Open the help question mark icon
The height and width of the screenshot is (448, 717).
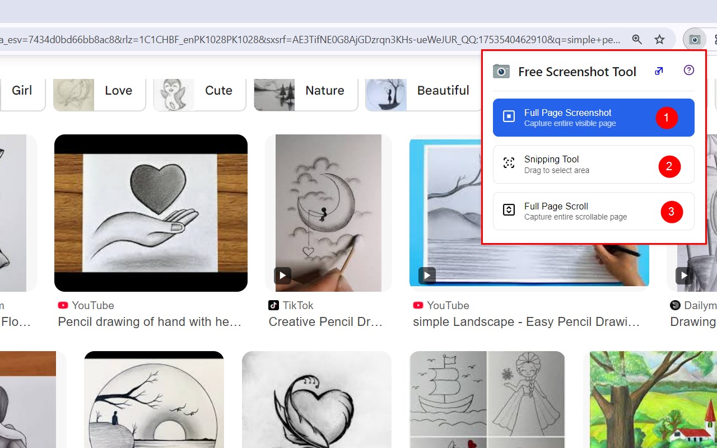point(688,70)
